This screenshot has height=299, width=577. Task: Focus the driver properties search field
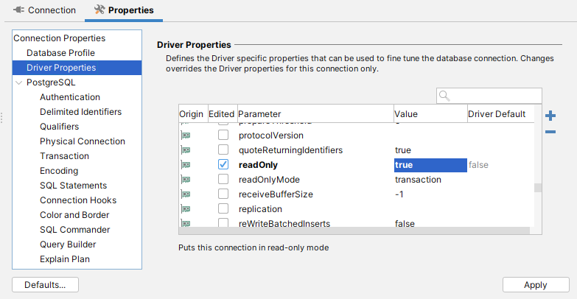pos(495,96)
